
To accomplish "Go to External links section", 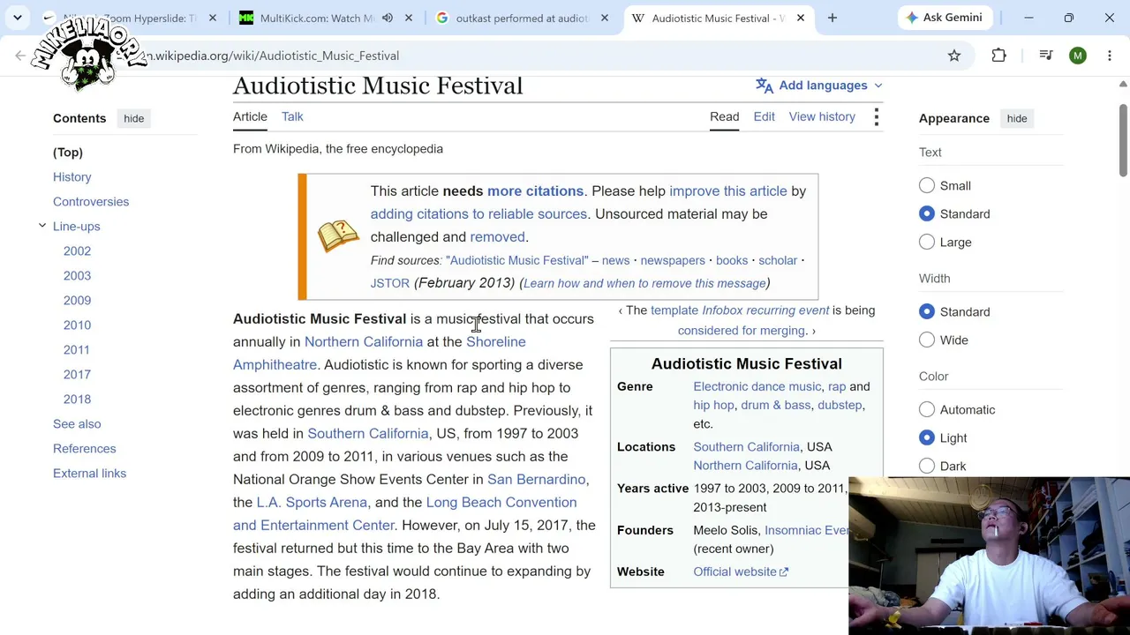I will pos(89,474).
